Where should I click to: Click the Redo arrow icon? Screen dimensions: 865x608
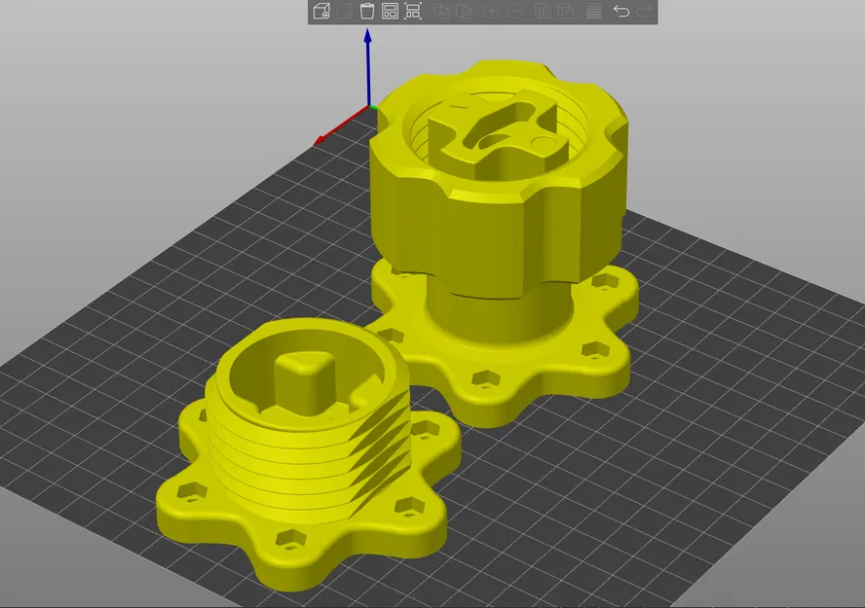(644, 11)
